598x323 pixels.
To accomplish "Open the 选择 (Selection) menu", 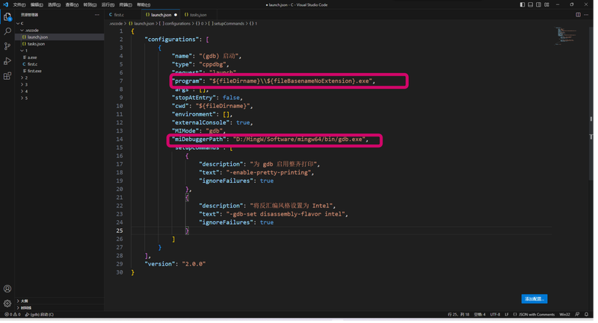I will [54, 5].
